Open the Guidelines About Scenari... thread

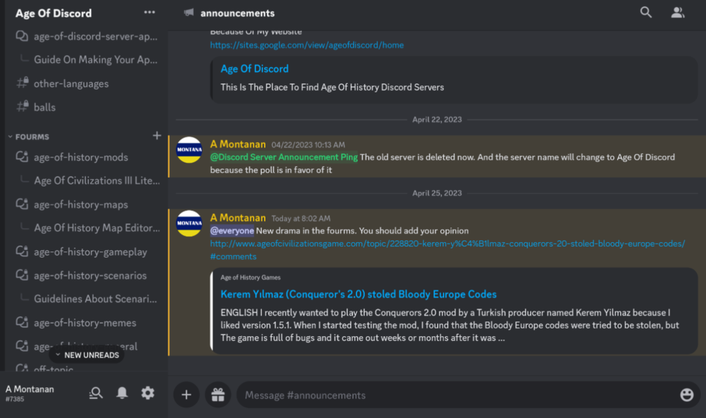95,299
